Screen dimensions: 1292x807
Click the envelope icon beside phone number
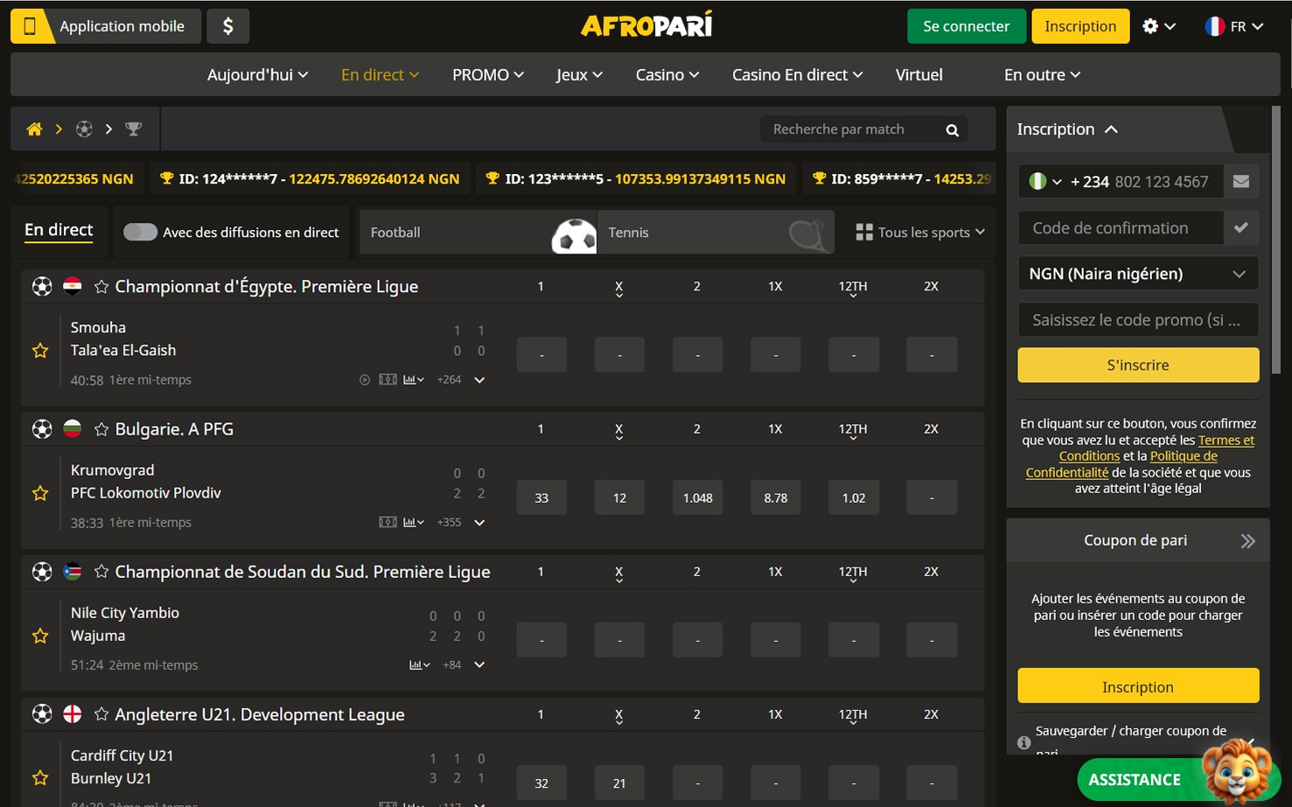point(1241,182)
